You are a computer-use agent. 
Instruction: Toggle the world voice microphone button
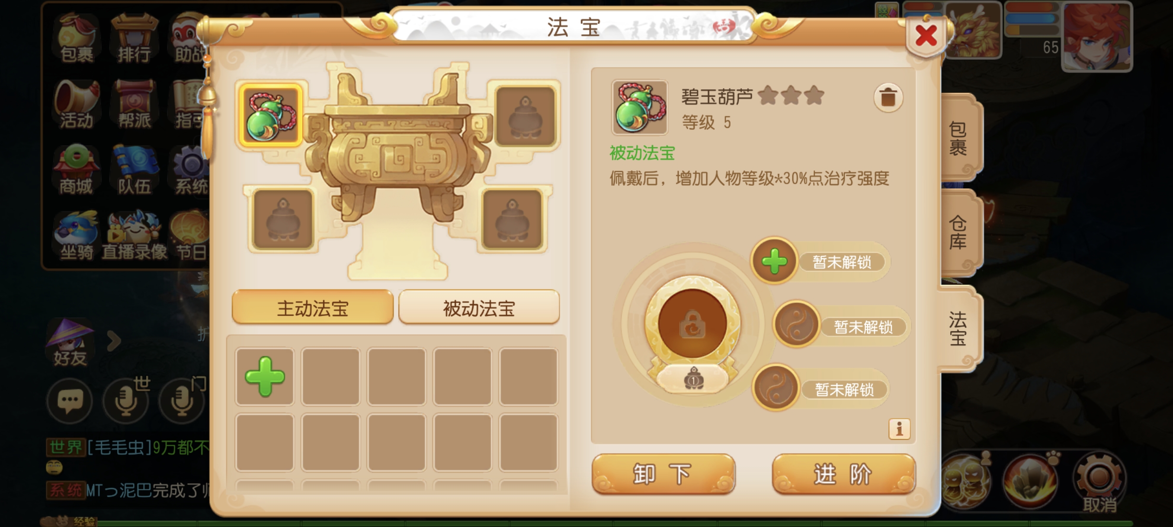click(x=126, y=401)
